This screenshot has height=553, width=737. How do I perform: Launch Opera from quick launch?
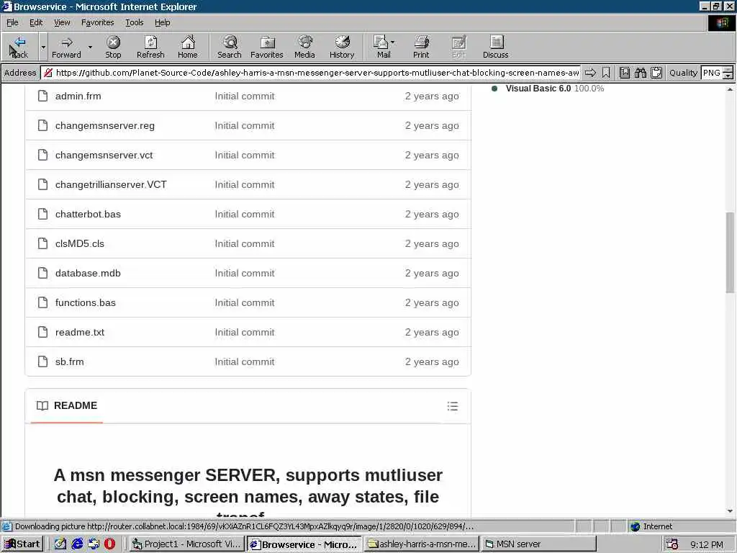click(x=109, y=544)
